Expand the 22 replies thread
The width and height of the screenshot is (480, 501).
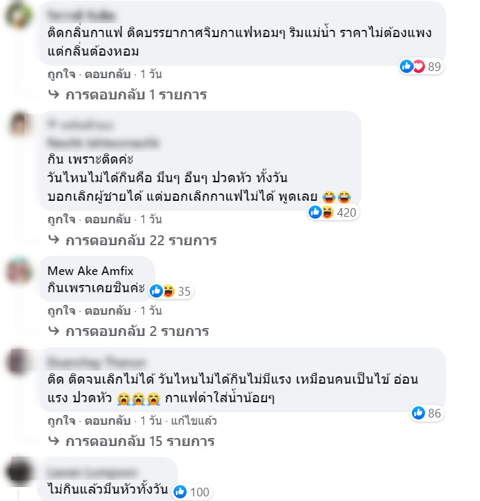click(132, 241)
